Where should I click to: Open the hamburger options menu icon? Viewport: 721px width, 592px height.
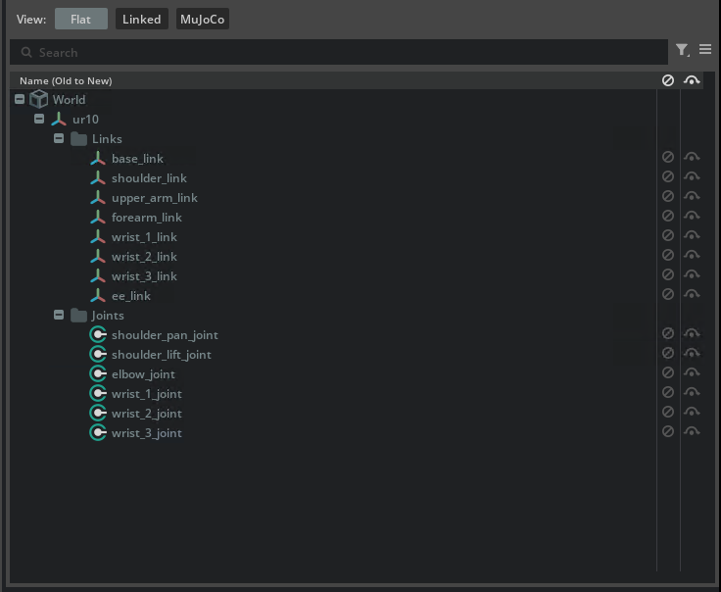(x=705, y=50)
